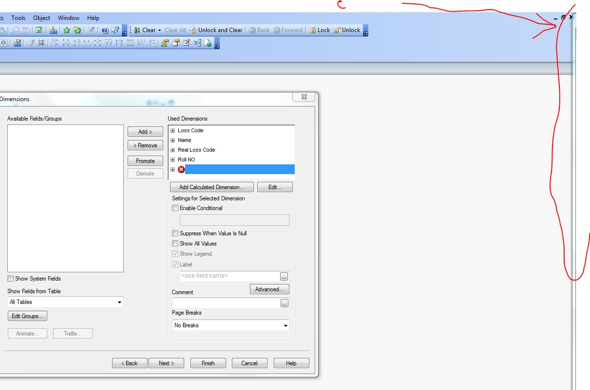Open the Tools menu

click(19, 18)
